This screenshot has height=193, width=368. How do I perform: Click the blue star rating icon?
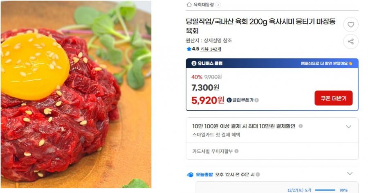coord(188,49)
